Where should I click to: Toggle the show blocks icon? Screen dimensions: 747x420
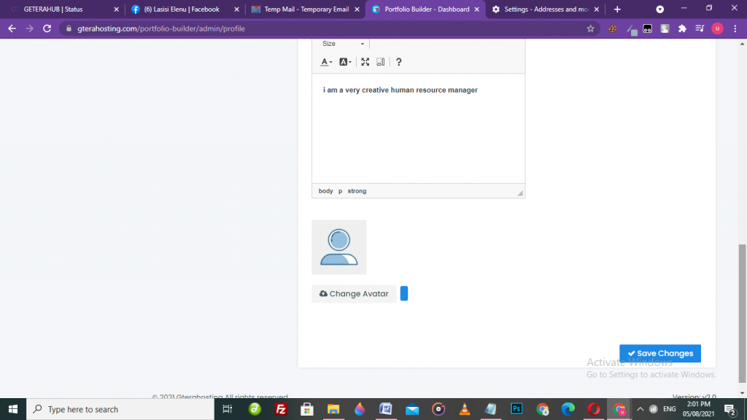pyautogui.click(x=380, y=62)
